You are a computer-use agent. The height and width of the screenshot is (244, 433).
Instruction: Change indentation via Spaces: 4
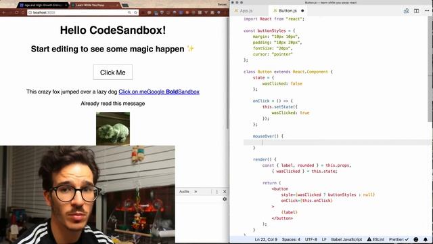291,239
